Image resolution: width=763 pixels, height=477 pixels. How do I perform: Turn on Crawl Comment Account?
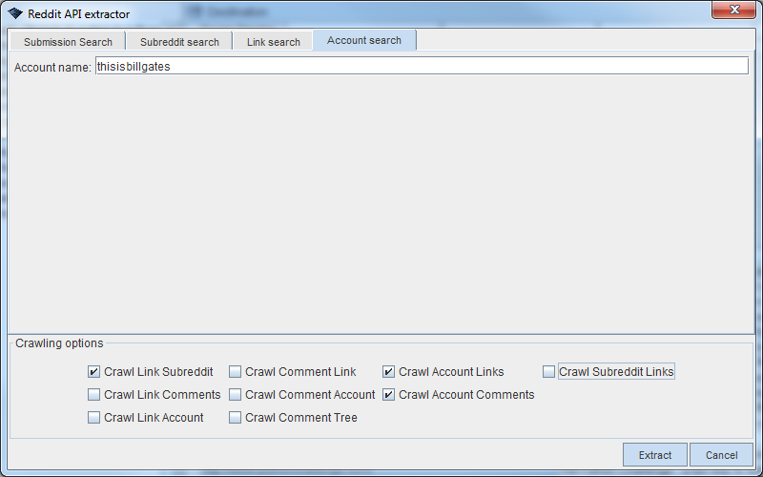pos(236,395)
